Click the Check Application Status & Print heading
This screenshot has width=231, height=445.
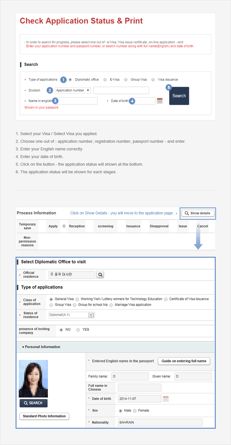coord(81,21)
